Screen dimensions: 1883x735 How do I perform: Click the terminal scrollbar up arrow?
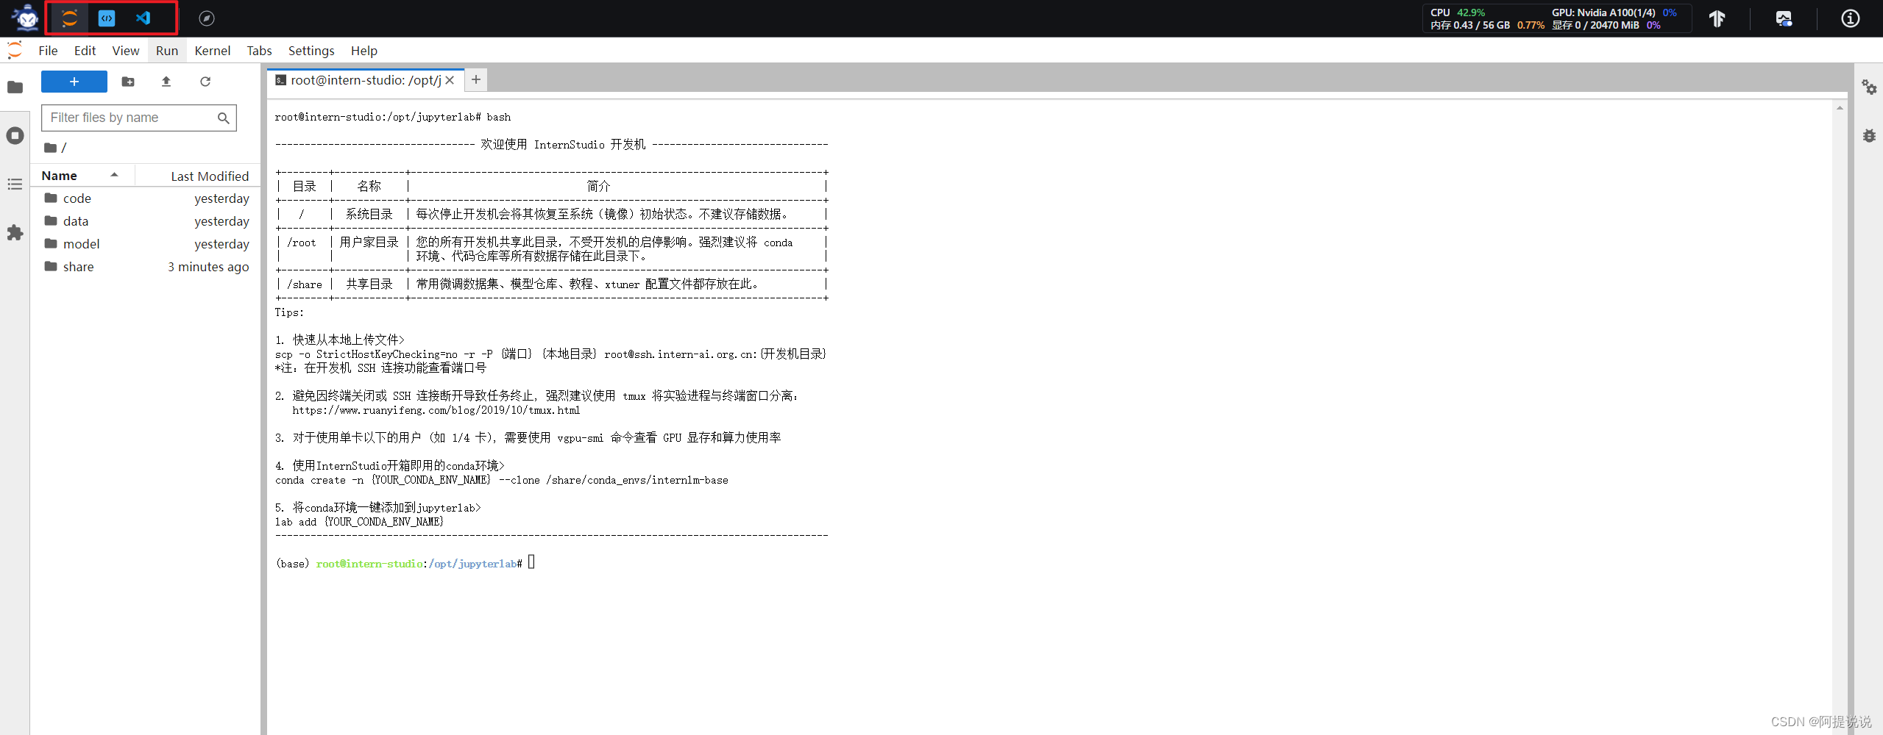(x=1840, y=108)
